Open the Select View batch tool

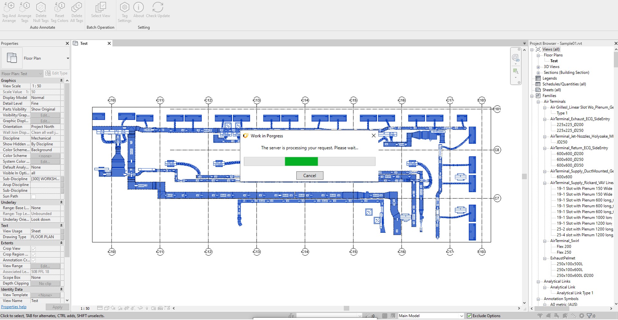tap(100, 7)
